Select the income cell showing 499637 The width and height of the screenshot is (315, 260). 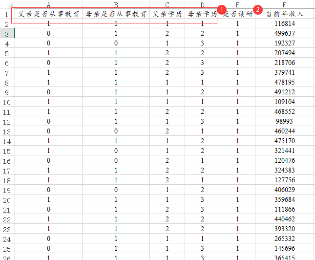coord(284,33)
